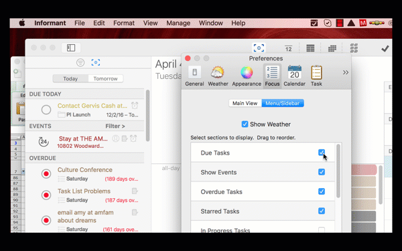Uncheck the Show Events checkbox
Screen dimensions: 402x251
[x=322, y=172]
